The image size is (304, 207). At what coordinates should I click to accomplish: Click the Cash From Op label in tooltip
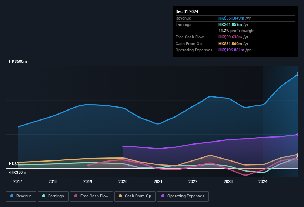click(188, 44)
